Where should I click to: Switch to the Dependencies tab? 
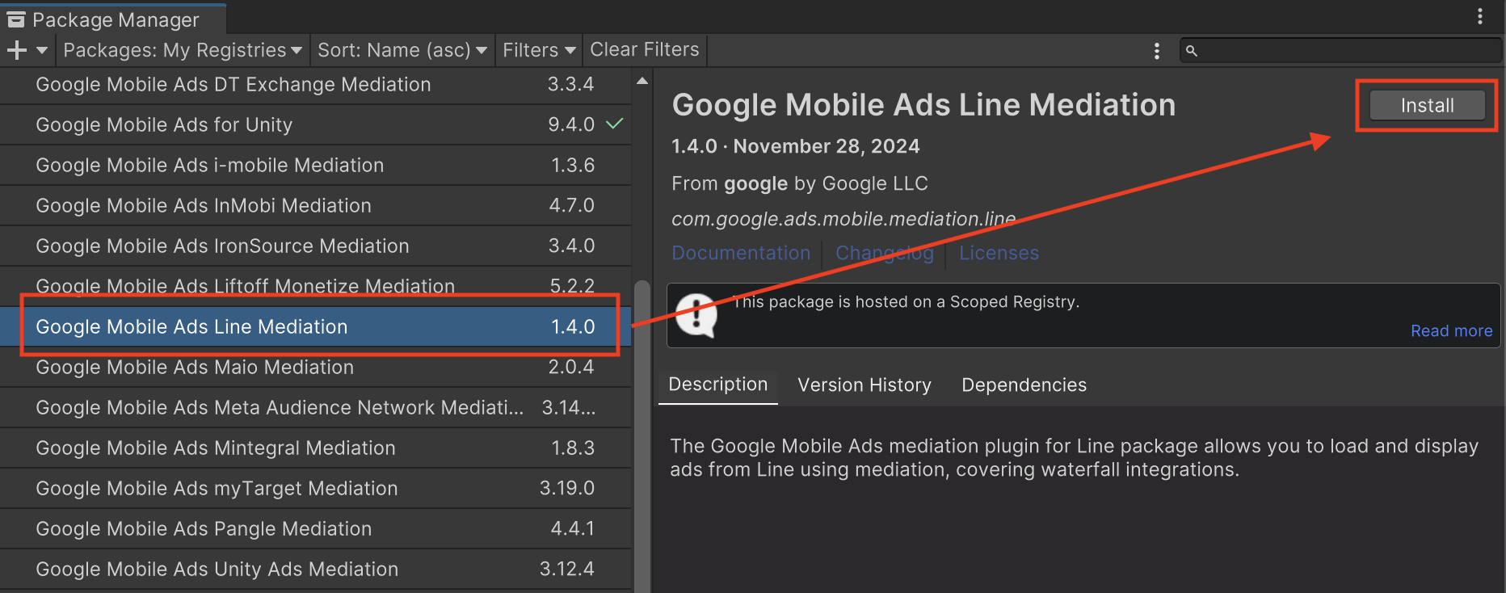pyautogui.click(x=1024, y=385)
